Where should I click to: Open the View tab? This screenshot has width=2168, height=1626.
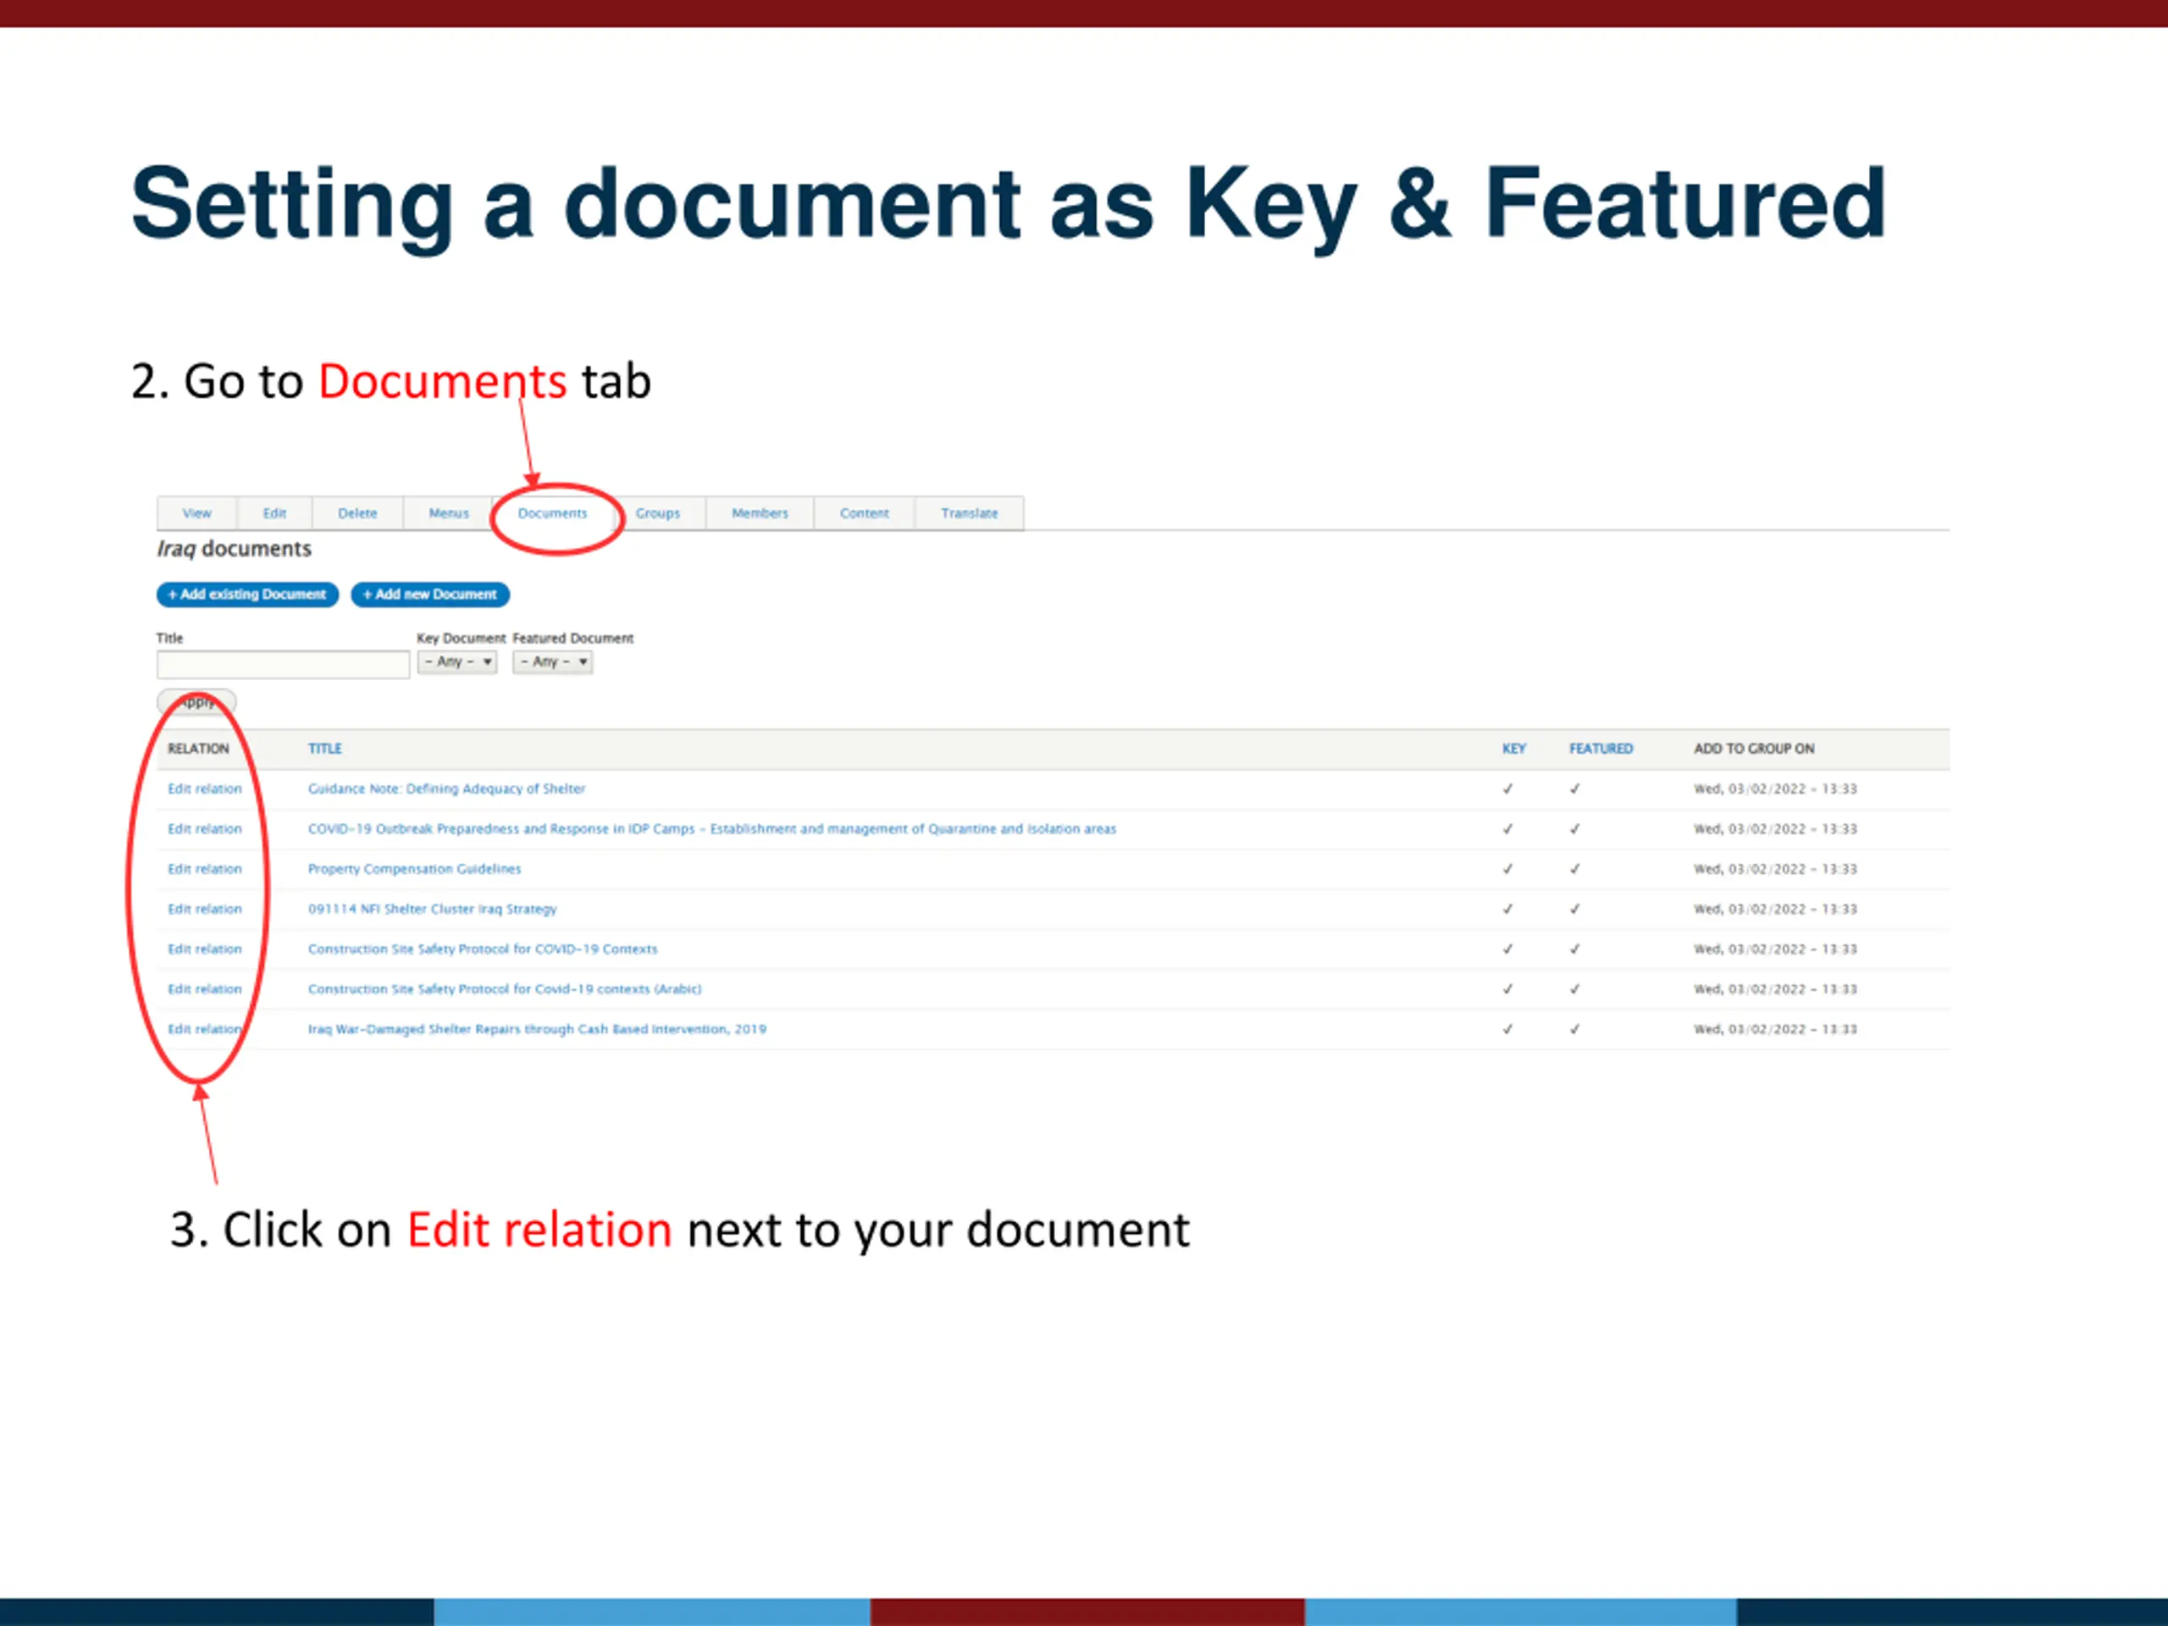tap(197, 512)
